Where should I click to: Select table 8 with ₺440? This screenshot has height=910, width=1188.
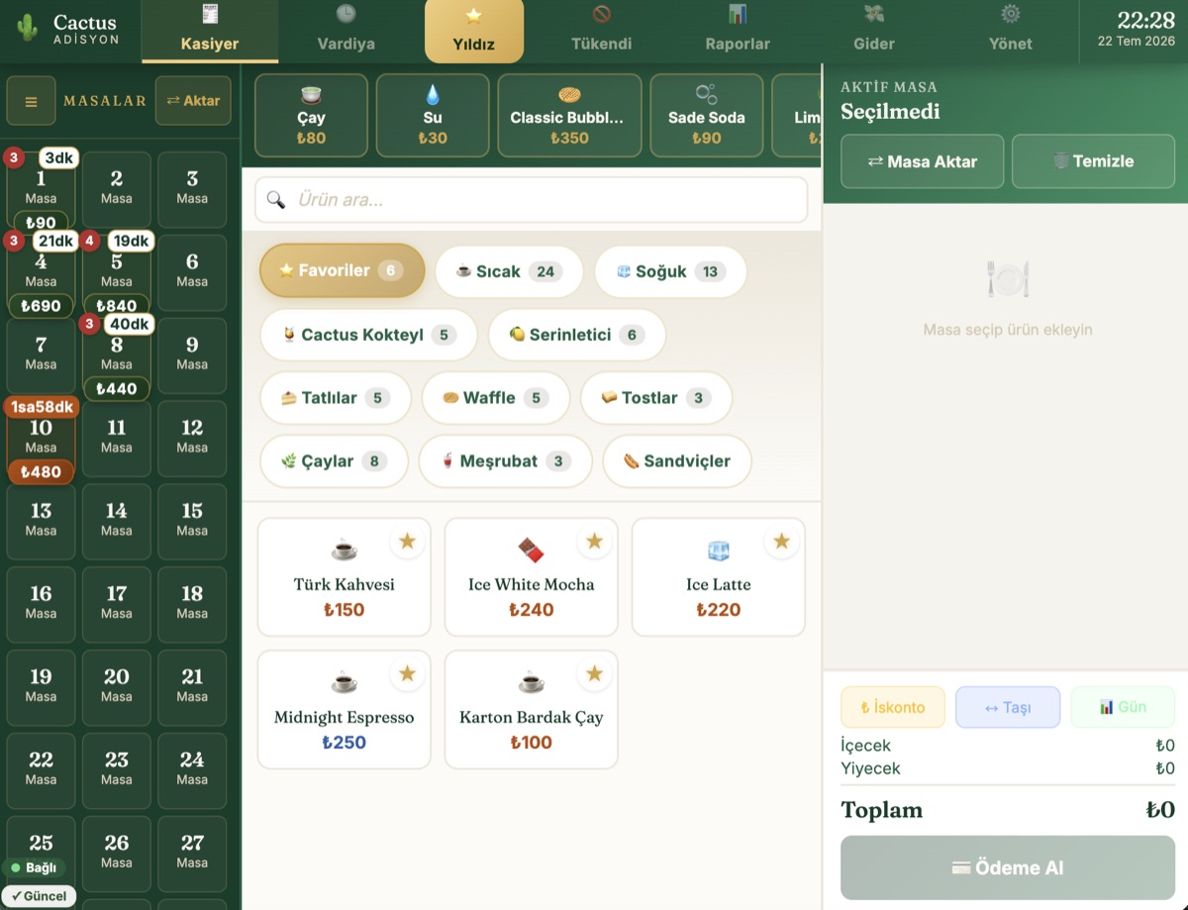point(117,356)
